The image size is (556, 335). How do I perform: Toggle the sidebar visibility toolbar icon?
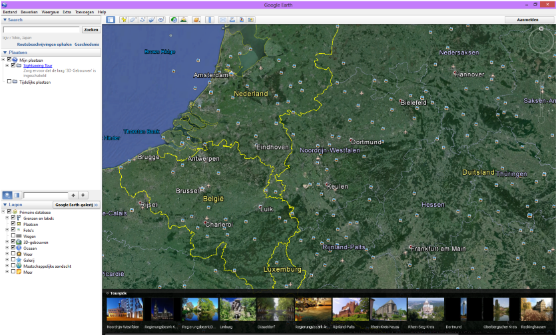click(111, 20)
